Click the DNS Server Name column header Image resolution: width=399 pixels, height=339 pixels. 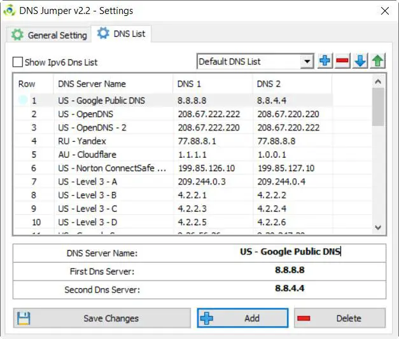(x=113, y=84)
